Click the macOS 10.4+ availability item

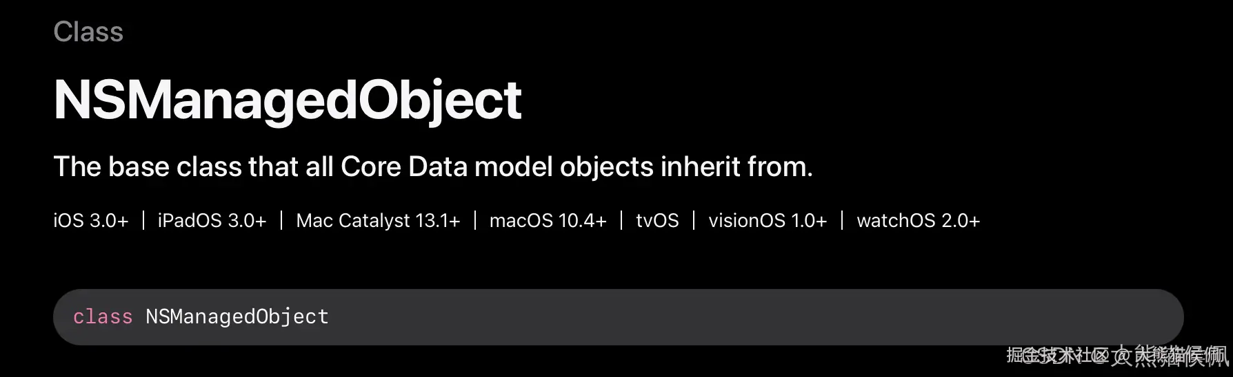tap(548, 221)
